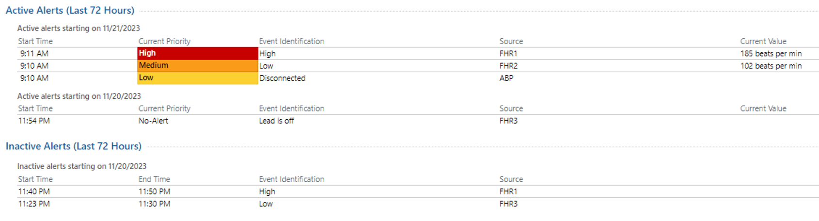
Task: Select the FHR2 source entry
Action: tap(508, 65)
